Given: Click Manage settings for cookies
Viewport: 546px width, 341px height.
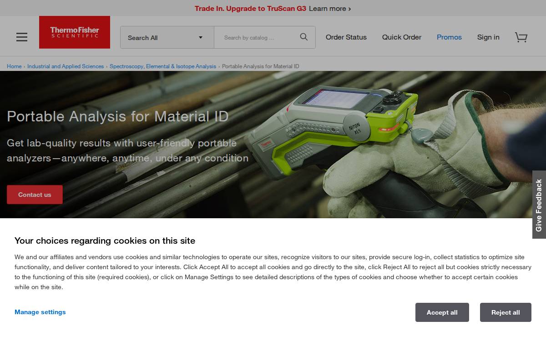Looking at the screenshot, I should [x=40, y=312].
